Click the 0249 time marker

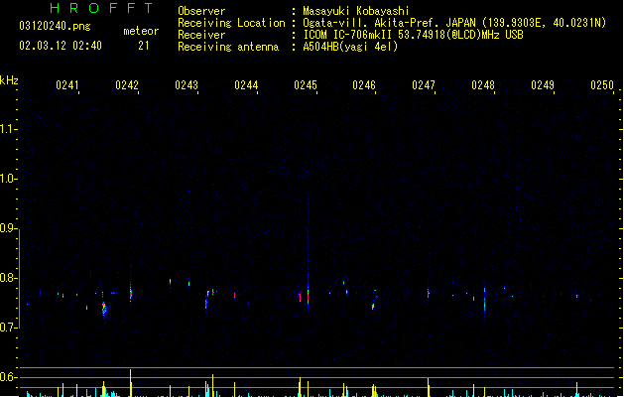(543, 85)
